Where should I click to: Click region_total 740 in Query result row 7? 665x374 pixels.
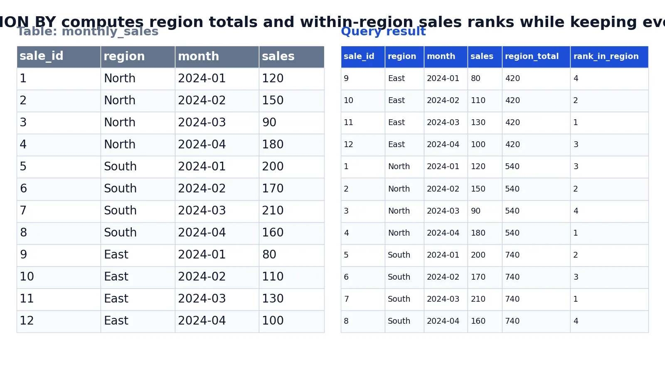coord(536,299)
